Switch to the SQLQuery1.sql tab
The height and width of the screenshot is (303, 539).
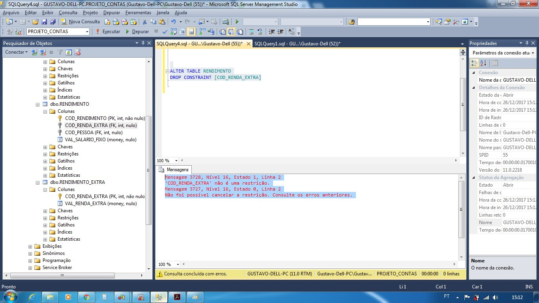click(x=298, y=44)
